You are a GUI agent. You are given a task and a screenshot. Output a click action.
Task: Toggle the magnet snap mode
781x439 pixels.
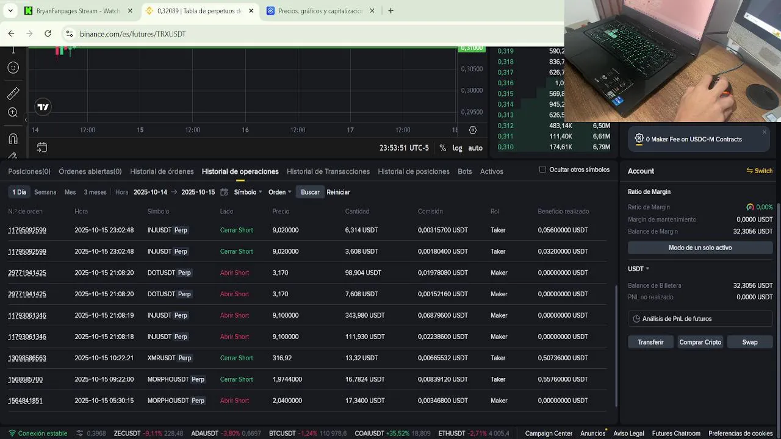pos(13,138)
